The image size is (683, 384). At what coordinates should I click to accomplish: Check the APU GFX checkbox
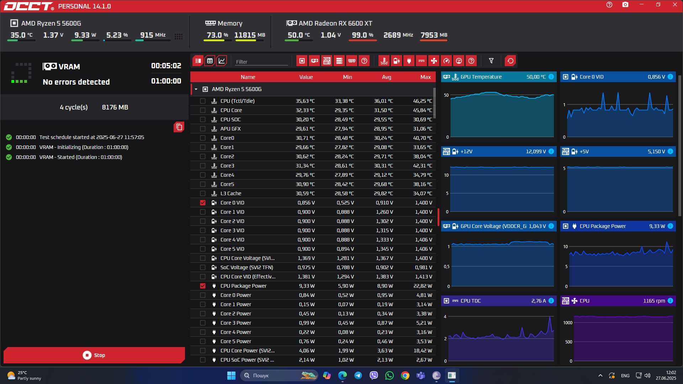click(203, 129)
